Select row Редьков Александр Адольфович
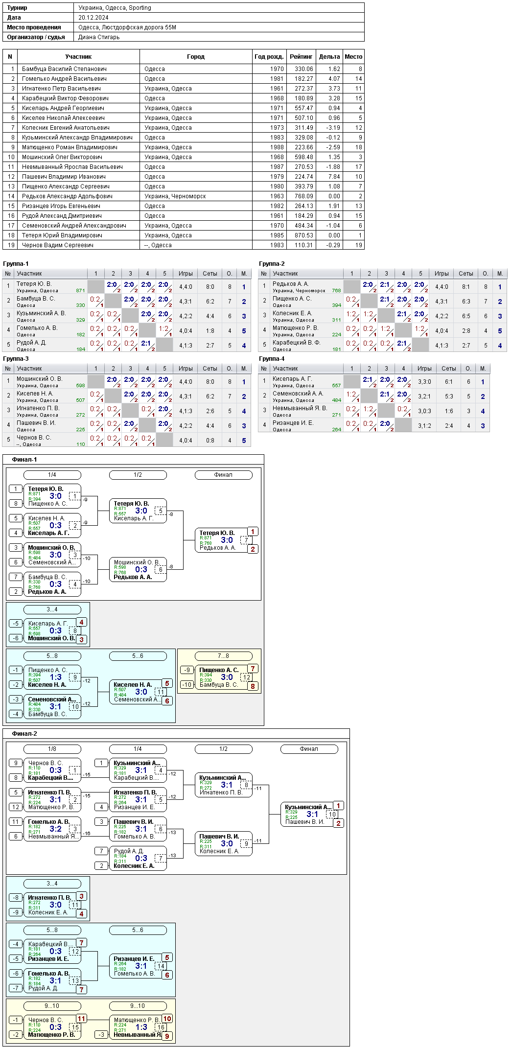This screenshot has height=1049, width=512. [x=184, y=196]
